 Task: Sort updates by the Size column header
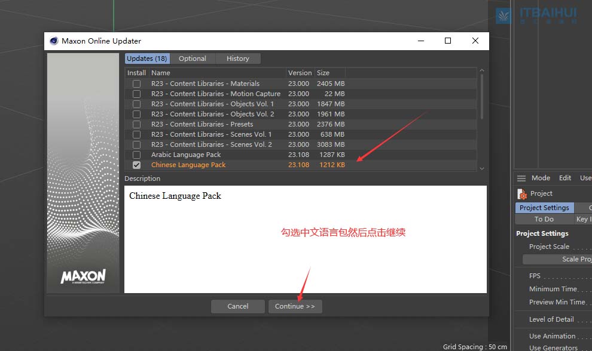(x=330, y=73)
